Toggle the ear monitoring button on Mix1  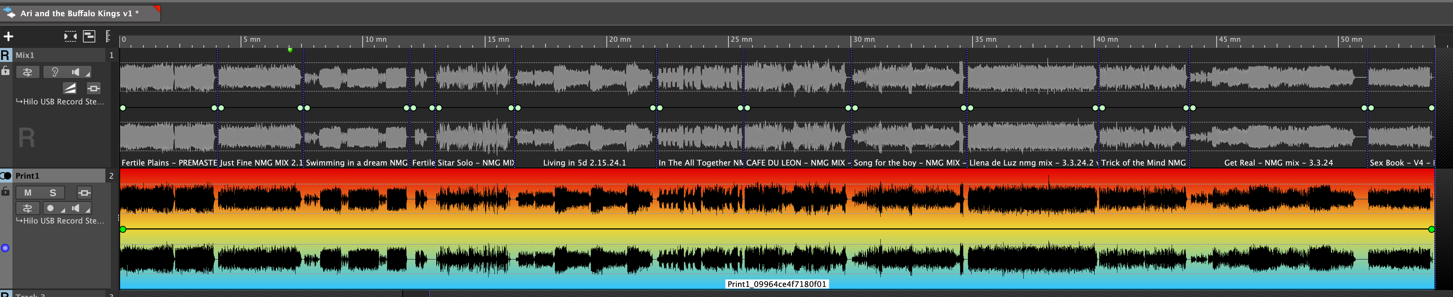tap(55, 72)
